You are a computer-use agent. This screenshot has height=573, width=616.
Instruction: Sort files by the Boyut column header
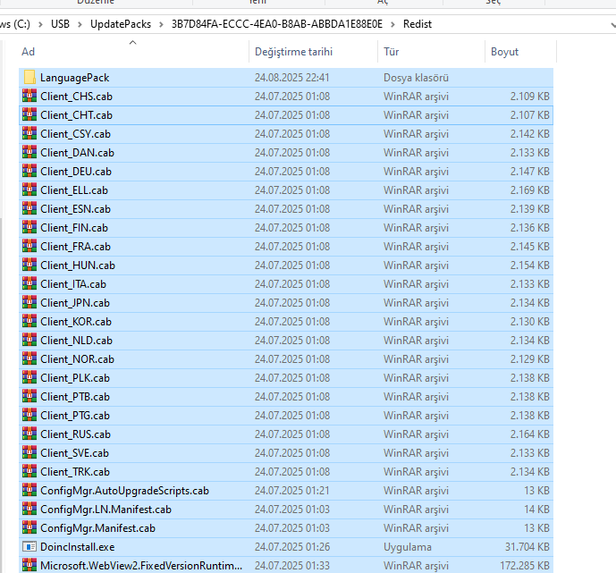pos(520,52)
